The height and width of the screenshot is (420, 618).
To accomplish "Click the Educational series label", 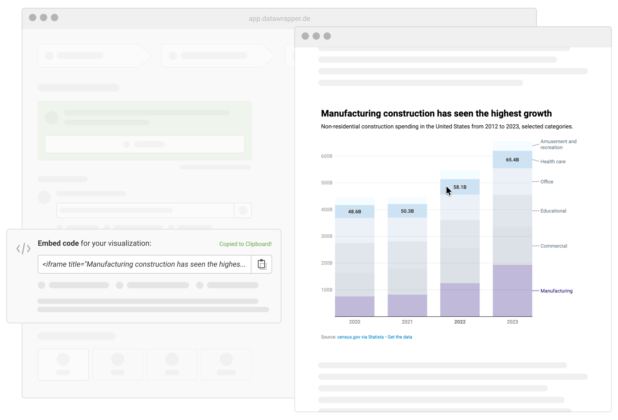I will (553, 211).
